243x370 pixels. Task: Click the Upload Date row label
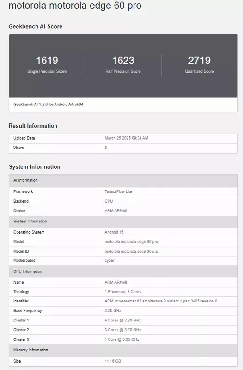[24, 138]
